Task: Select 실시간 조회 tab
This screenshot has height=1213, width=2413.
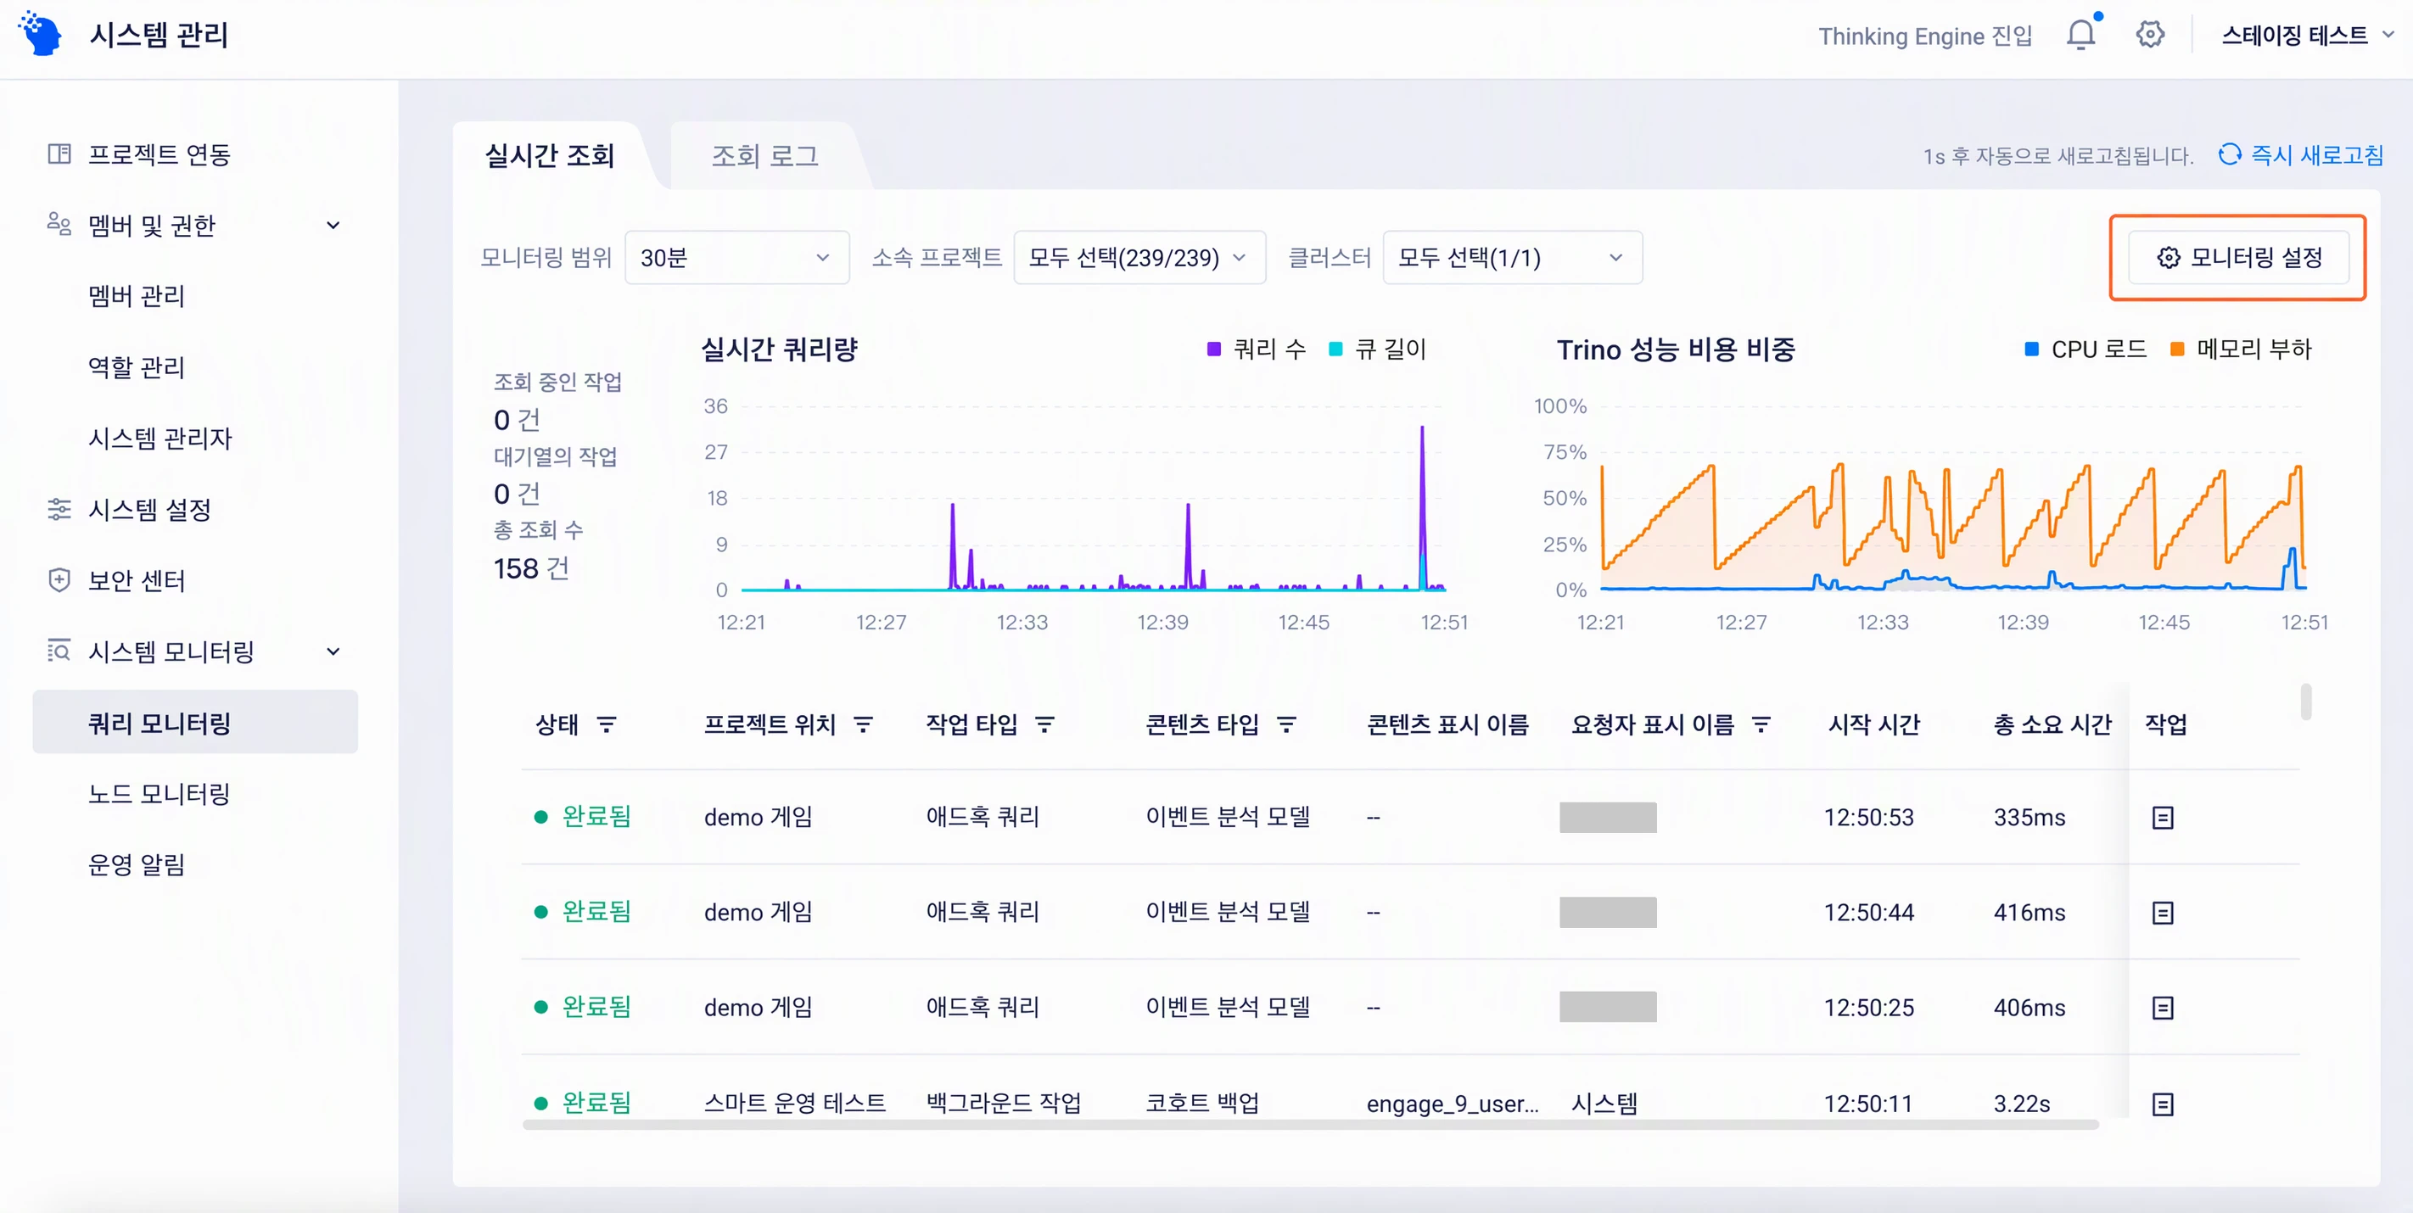Action: (549, 155)
